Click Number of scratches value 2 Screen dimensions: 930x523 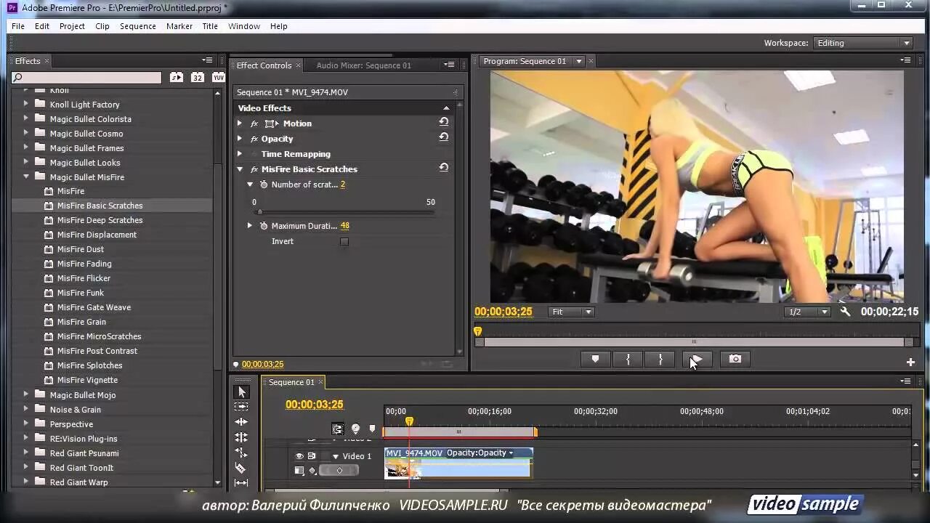[x=343, y=185]
